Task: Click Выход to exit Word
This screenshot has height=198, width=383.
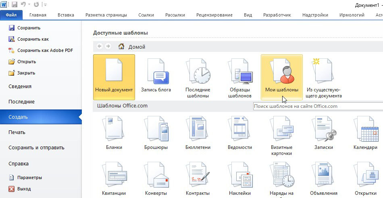Action: pyautogui.click(x=24, y=189)
